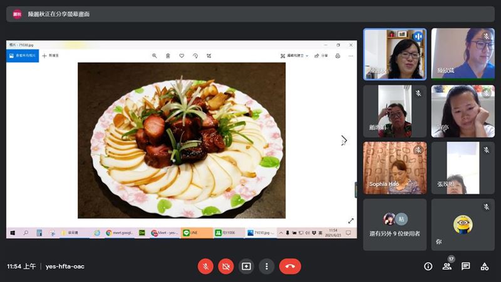The width and height of the screenshot is (501, 282).
Task: Click the tray microphone icon
Action: tap(287, 232)
